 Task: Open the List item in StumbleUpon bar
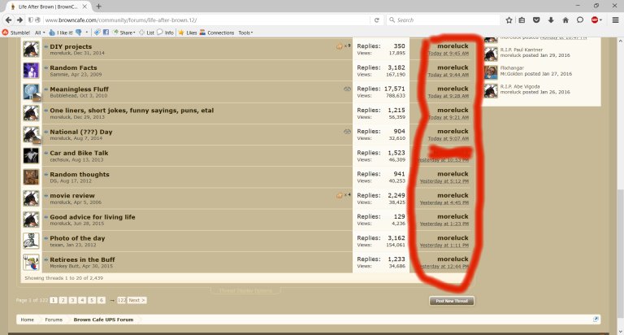146,33
